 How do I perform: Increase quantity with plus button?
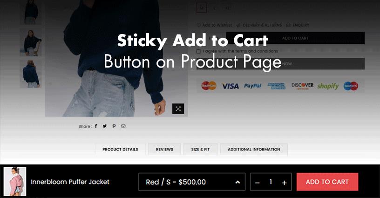click(x=284, y=183)
